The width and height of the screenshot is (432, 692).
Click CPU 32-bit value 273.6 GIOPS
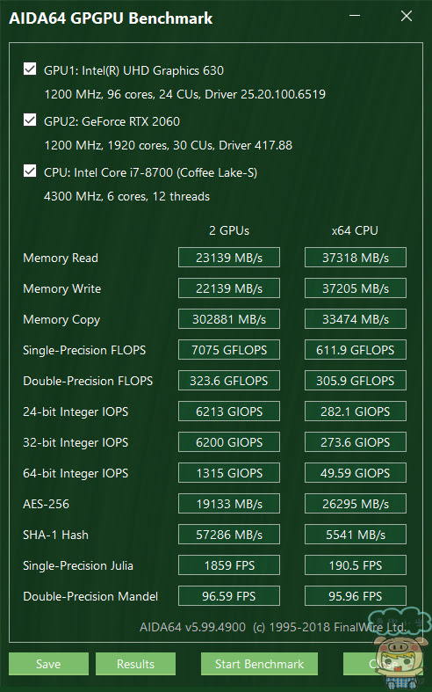point(356,442)
